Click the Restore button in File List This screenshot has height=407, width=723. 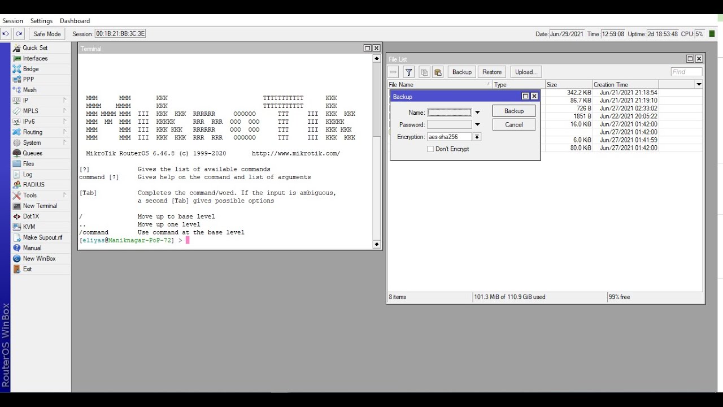[492, 72]
